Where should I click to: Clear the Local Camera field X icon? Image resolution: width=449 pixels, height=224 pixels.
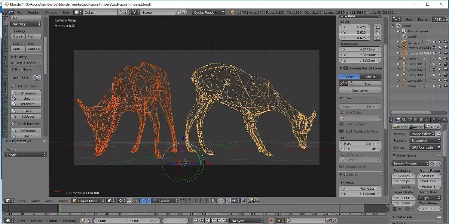[379, 160]
